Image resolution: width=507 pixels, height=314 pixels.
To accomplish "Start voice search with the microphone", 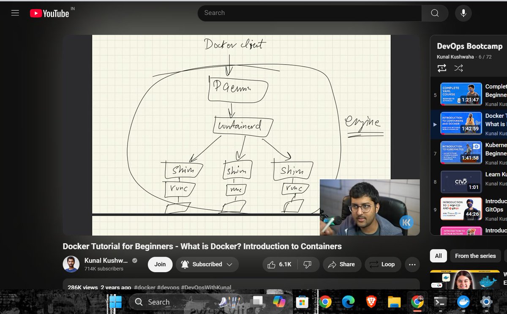I will pos(463,13).
